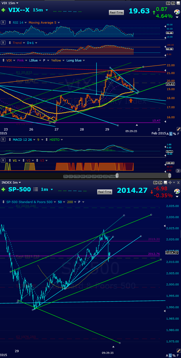Click the save disk icon in INDEX header

pyautogui.click(x=165, y=182)
